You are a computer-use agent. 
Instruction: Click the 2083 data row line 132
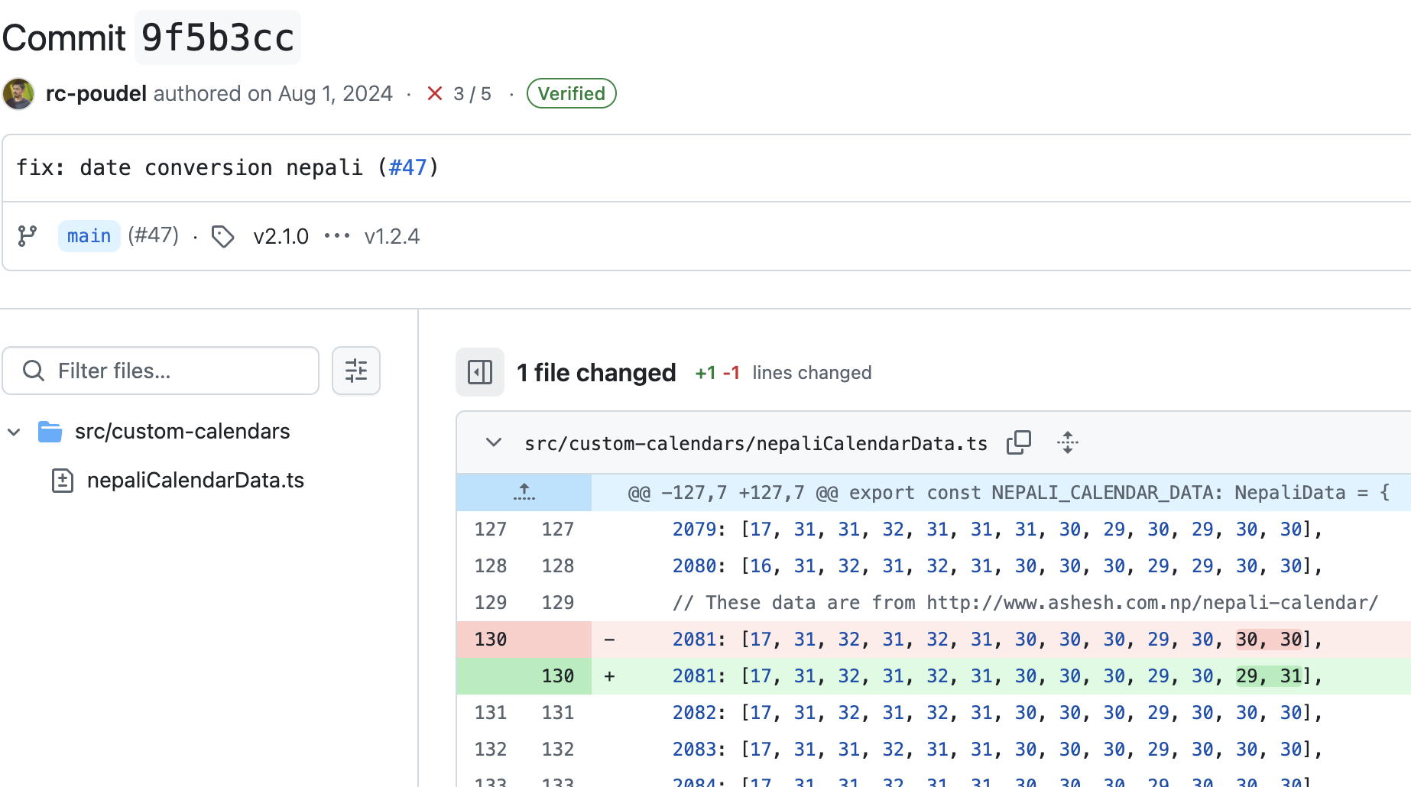click(997, 750)
